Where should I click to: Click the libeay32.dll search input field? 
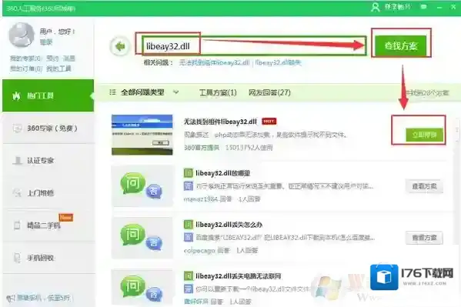point(254,46)
